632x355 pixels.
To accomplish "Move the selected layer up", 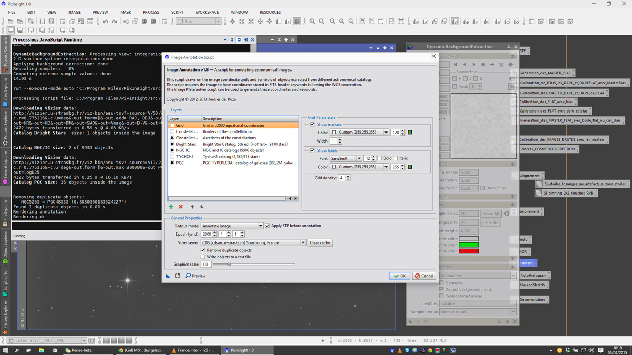I will coord(192,207).
